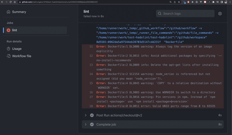
Task: Bookmark this page with the star
Action: coord(179,2)
